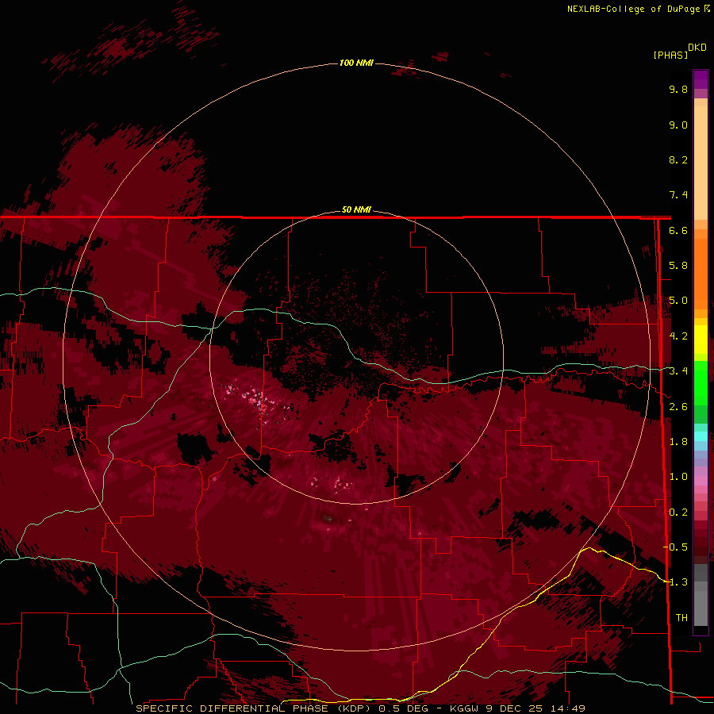Click the 5.0 value on color scale
Viewport: 714px width, 714px height.
(678, 301)
